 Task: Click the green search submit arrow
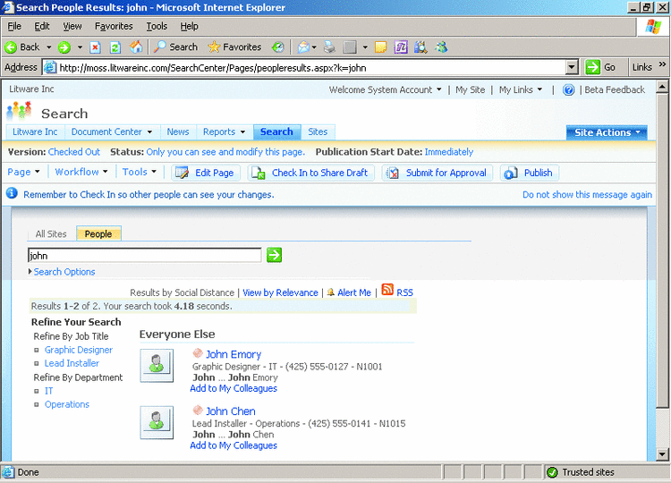click(275, 256)
